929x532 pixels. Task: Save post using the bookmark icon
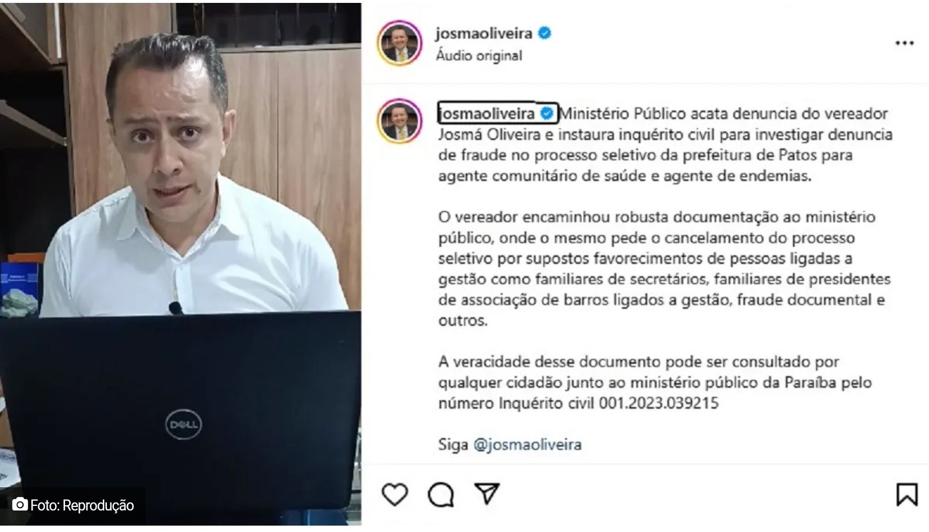pos(906,495)
